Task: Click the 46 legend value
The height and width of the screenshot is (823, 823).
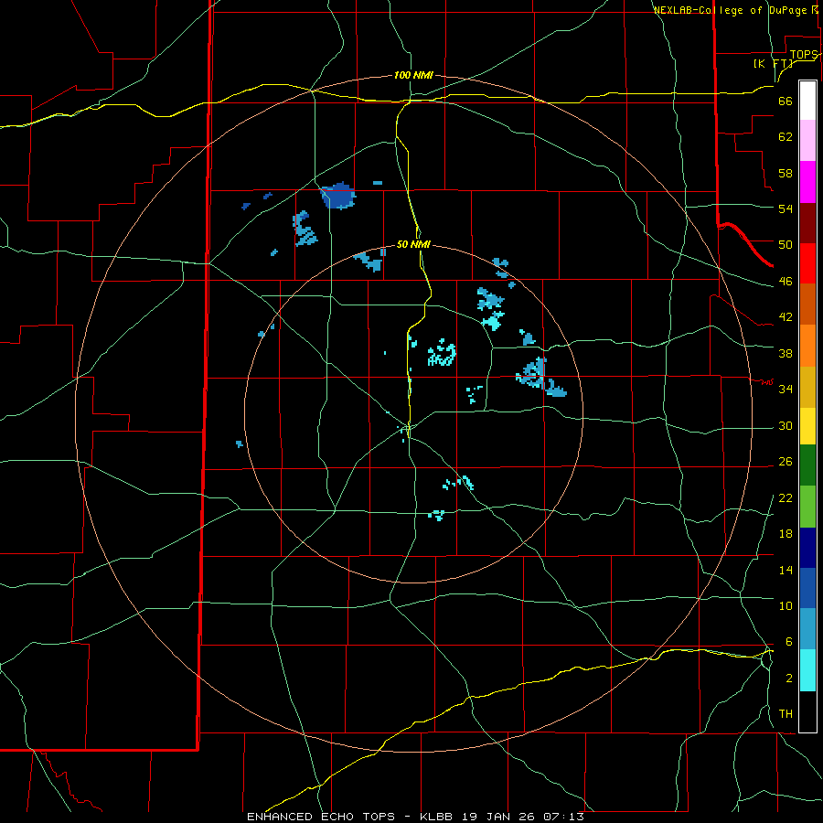Action: point(786,282)
